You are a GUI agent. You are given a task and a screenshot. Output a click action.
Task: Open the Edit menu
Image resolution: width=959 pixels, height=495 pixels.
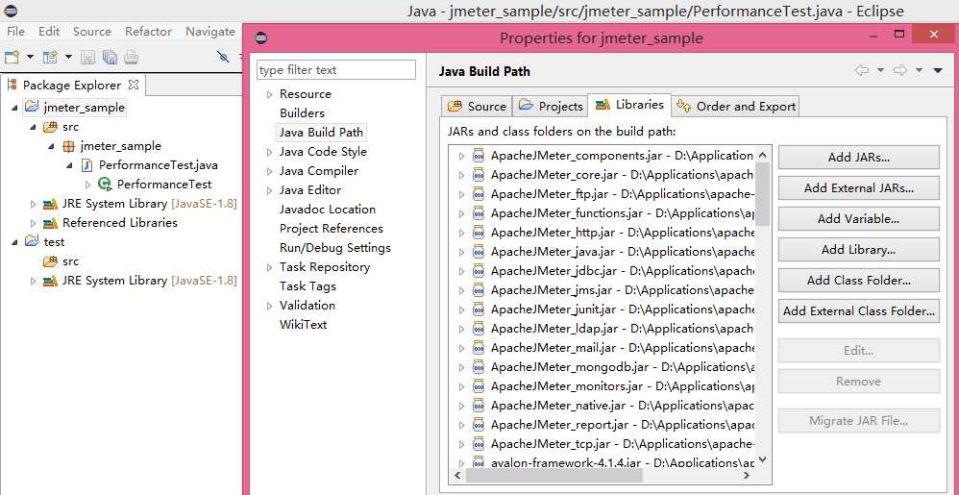click(49, 31)
